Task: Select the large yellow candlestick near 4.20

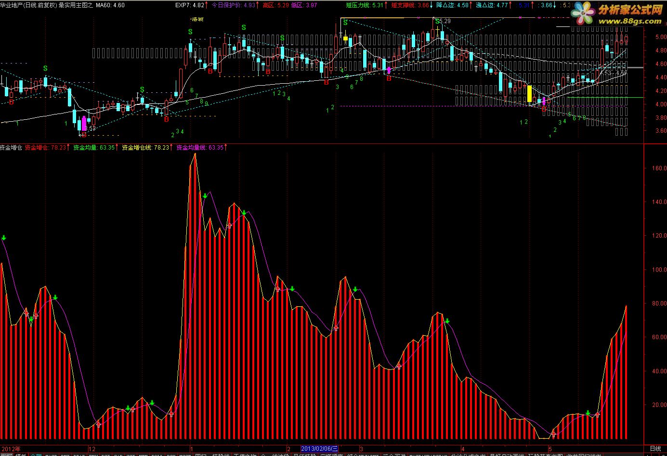Action: tap(530, 93)
